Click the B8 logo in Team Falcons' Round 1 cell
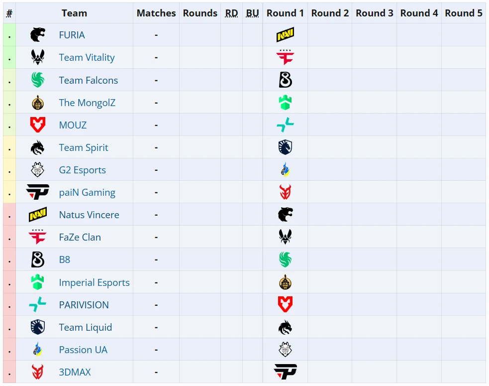 (x=285, y=80)
